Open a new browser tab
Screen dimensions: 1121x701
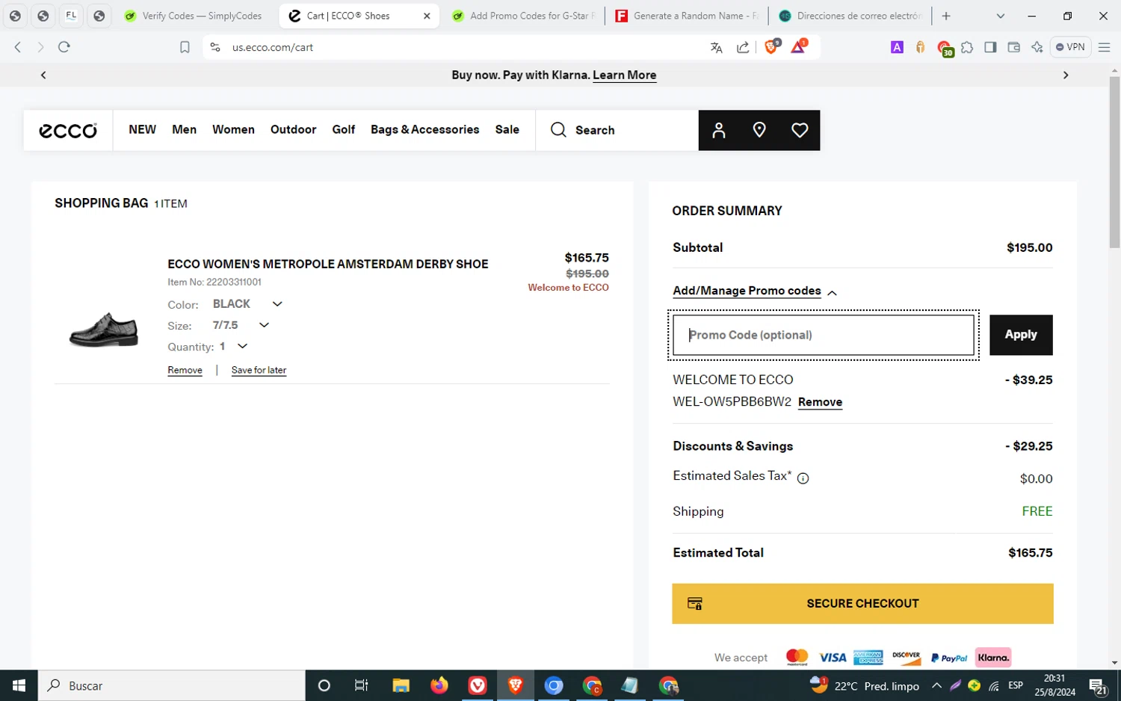coord(946,16)
